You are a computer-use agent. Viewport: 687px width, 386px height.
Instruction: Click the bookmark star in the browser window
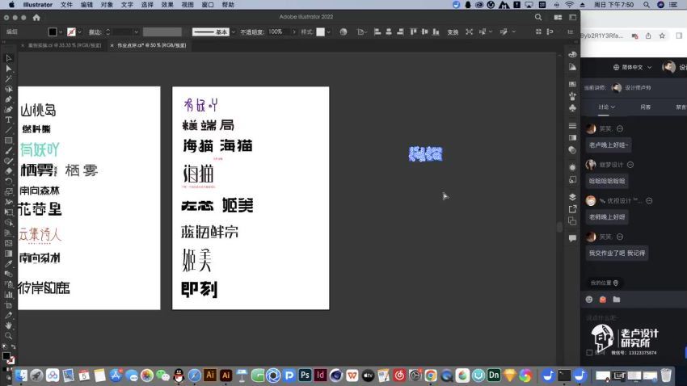click(x=662, y=36)
